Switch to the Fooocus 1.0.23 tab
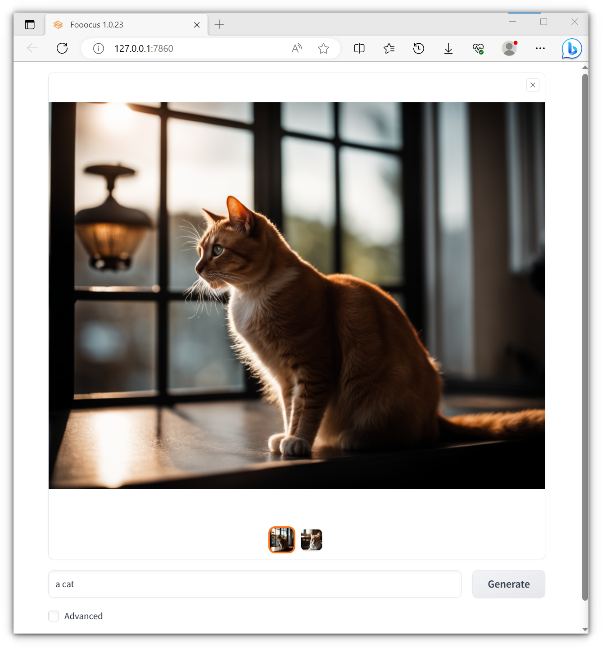602x648 pixels. tap(113, 25)
